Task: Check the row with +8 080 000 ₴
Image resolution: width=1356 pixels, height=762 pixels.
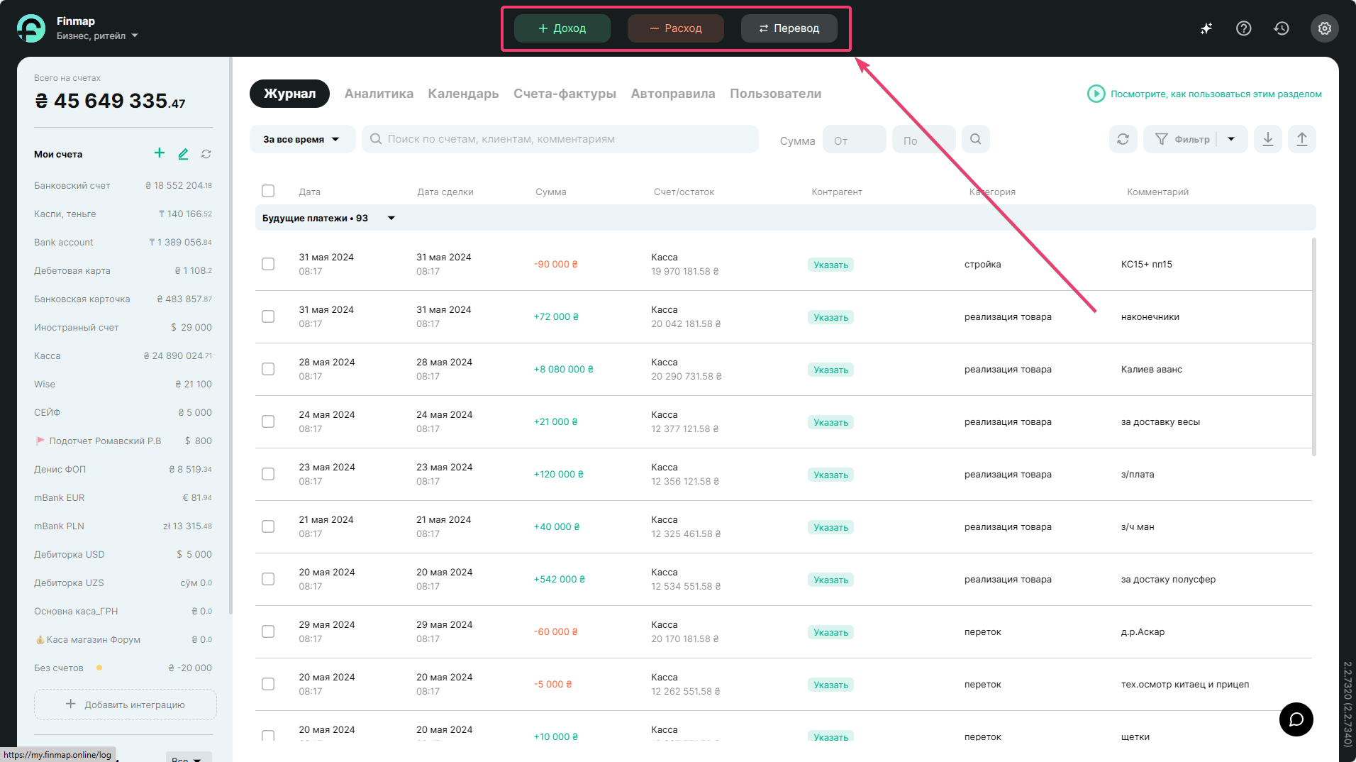Action: (x=268, y=369)
